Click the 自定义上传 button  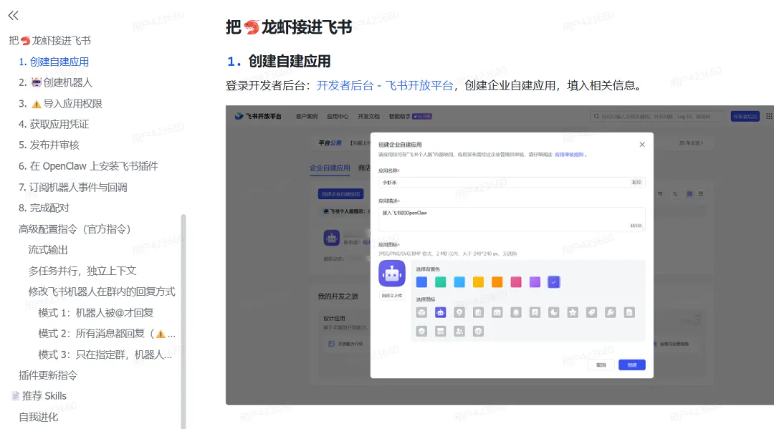[x=392, y=296]
